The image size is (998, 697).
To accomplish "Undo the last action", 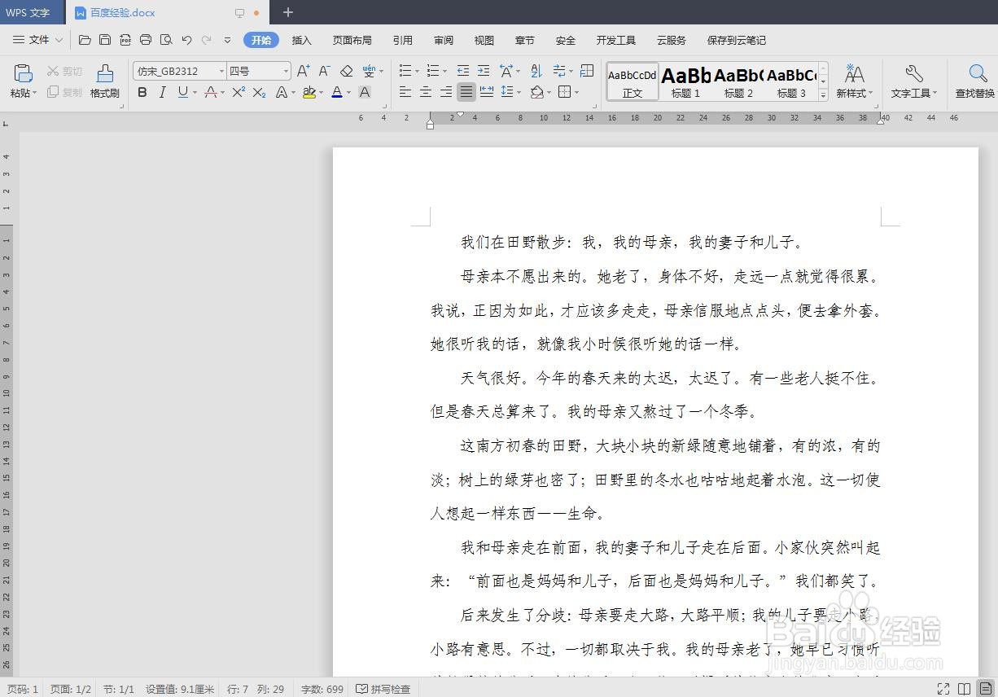I will (x=186, y=40).
